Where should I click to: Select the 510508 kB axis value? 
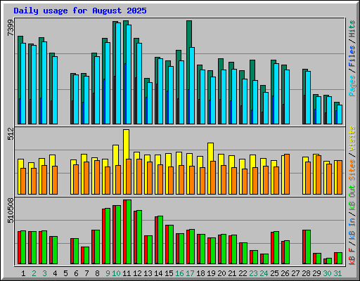11,210
